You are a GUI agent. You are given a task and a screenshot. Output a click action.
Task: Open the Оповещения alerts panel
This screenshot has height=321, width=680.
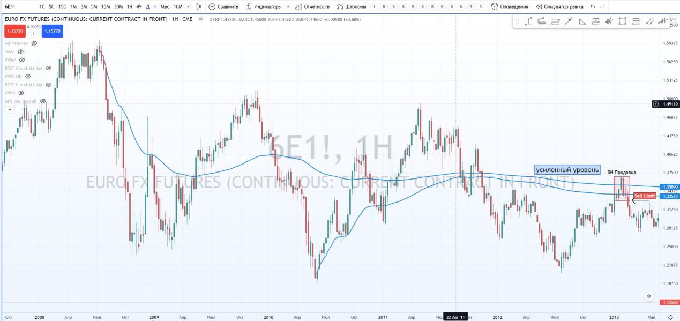(x=510, y=6)
